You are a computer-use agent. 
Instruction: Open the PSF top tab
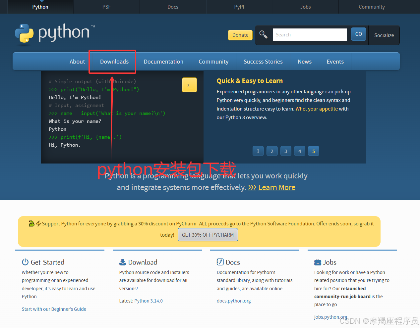pyautogui.click(x=106, y=7)
